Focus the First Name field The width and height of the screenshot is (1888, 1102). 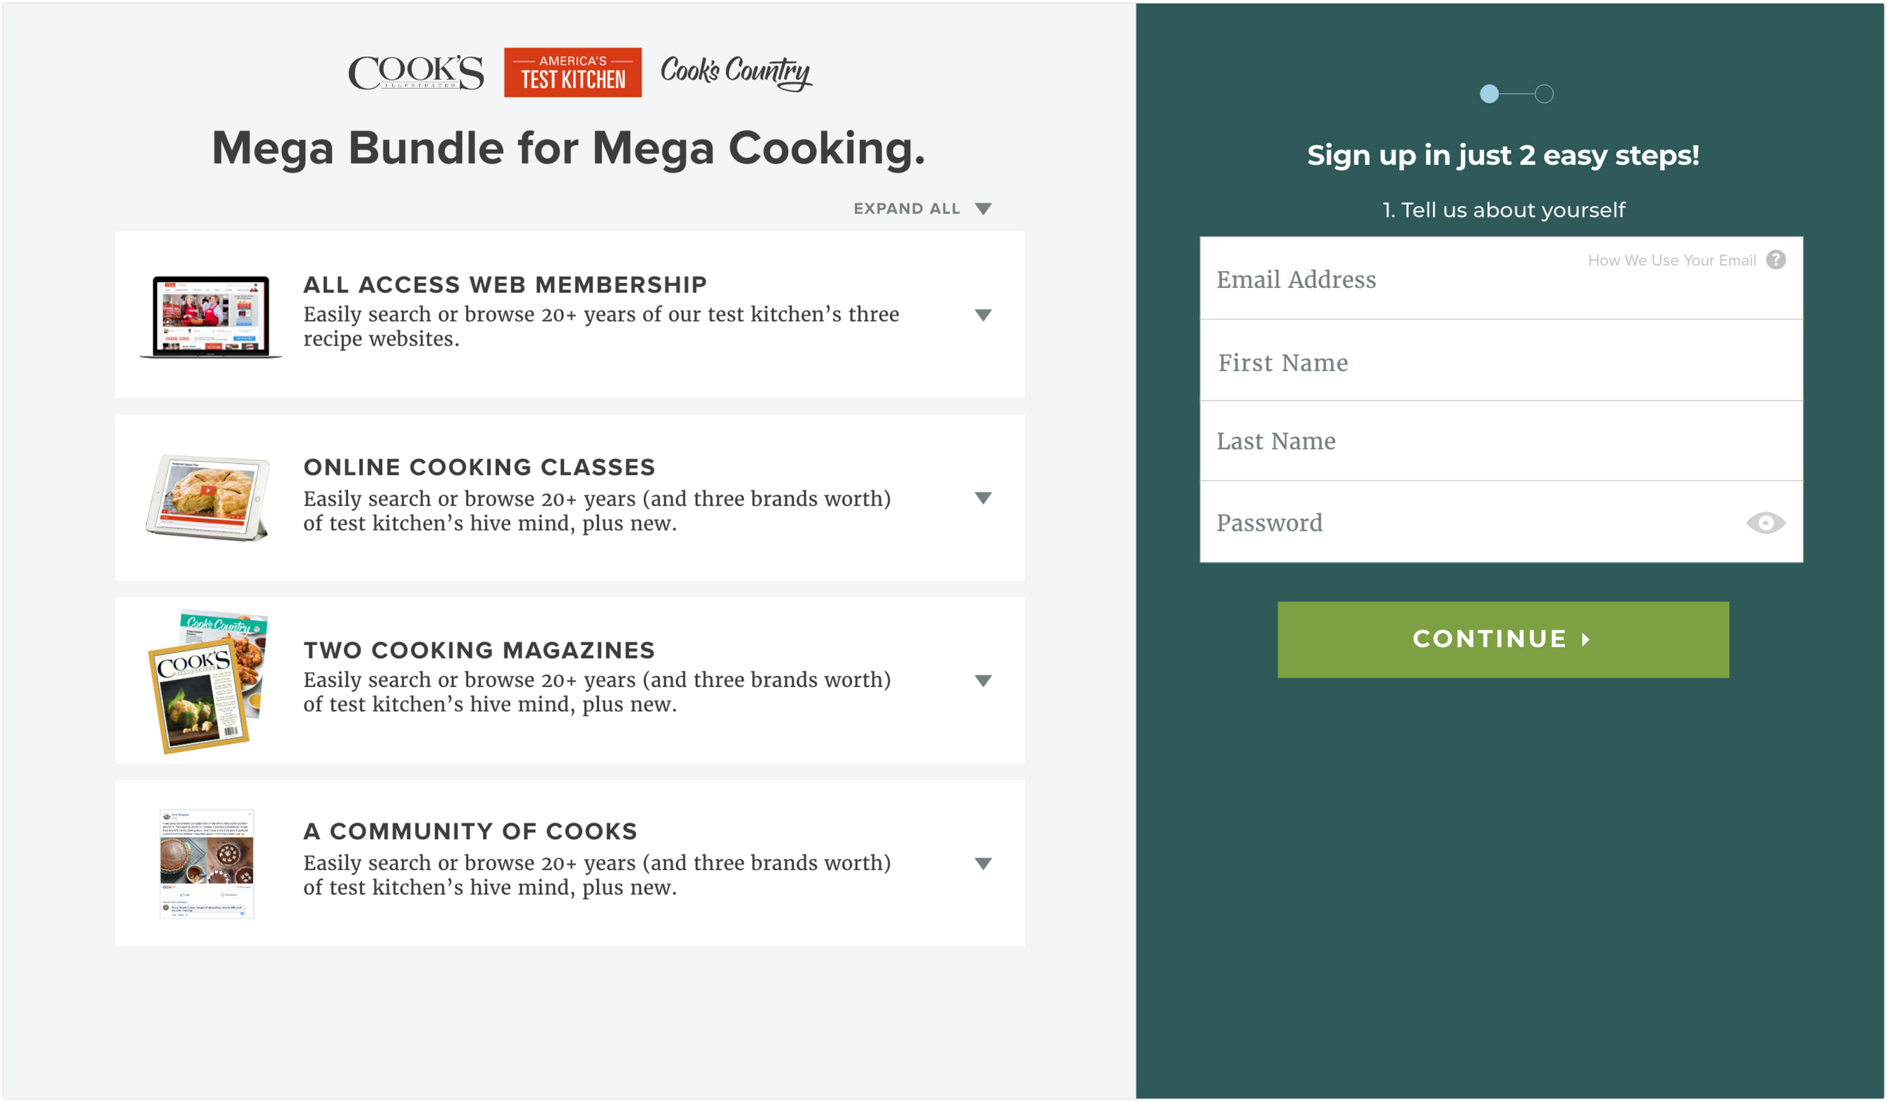click(1502, 361)
